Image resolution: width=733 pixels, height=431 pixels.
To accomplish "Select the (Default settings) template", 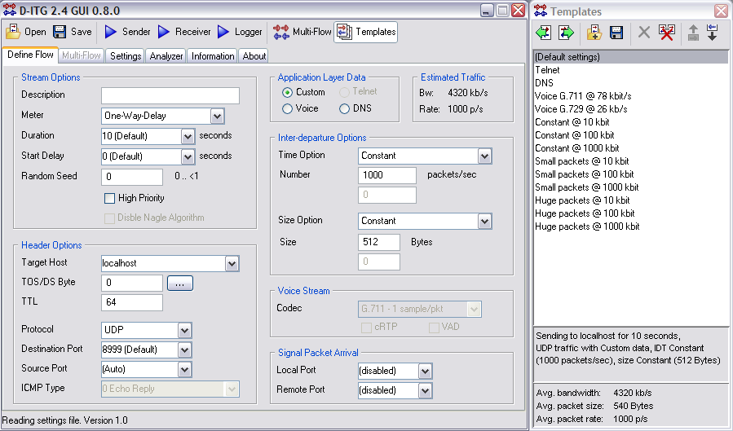I will (630, 57).
